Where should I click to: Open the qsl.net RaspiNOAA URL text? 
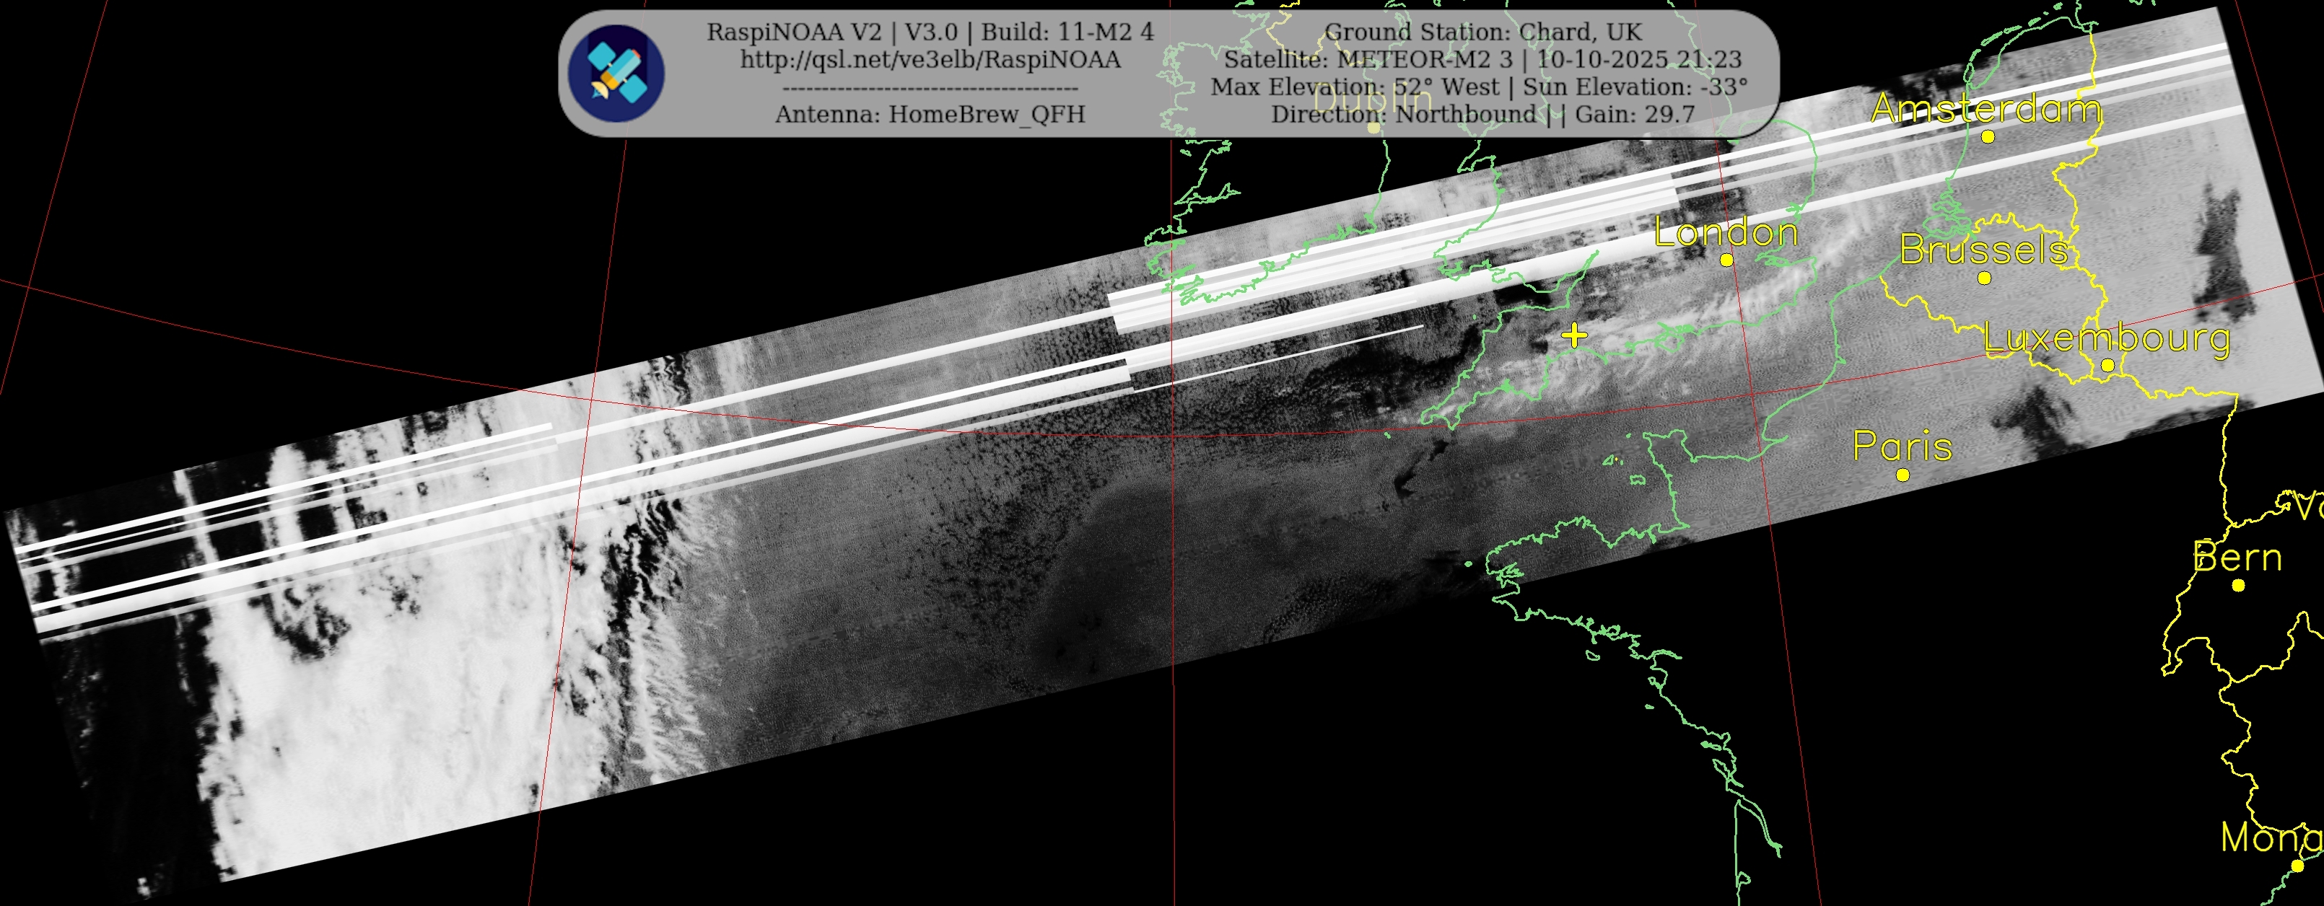click(930, 59)
